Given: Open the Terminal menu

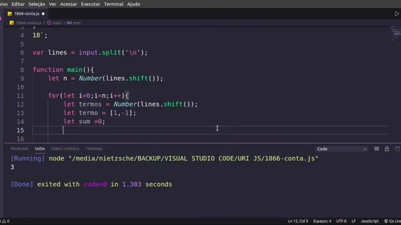Looking at the screenshot, I should (x=113, y=4).
